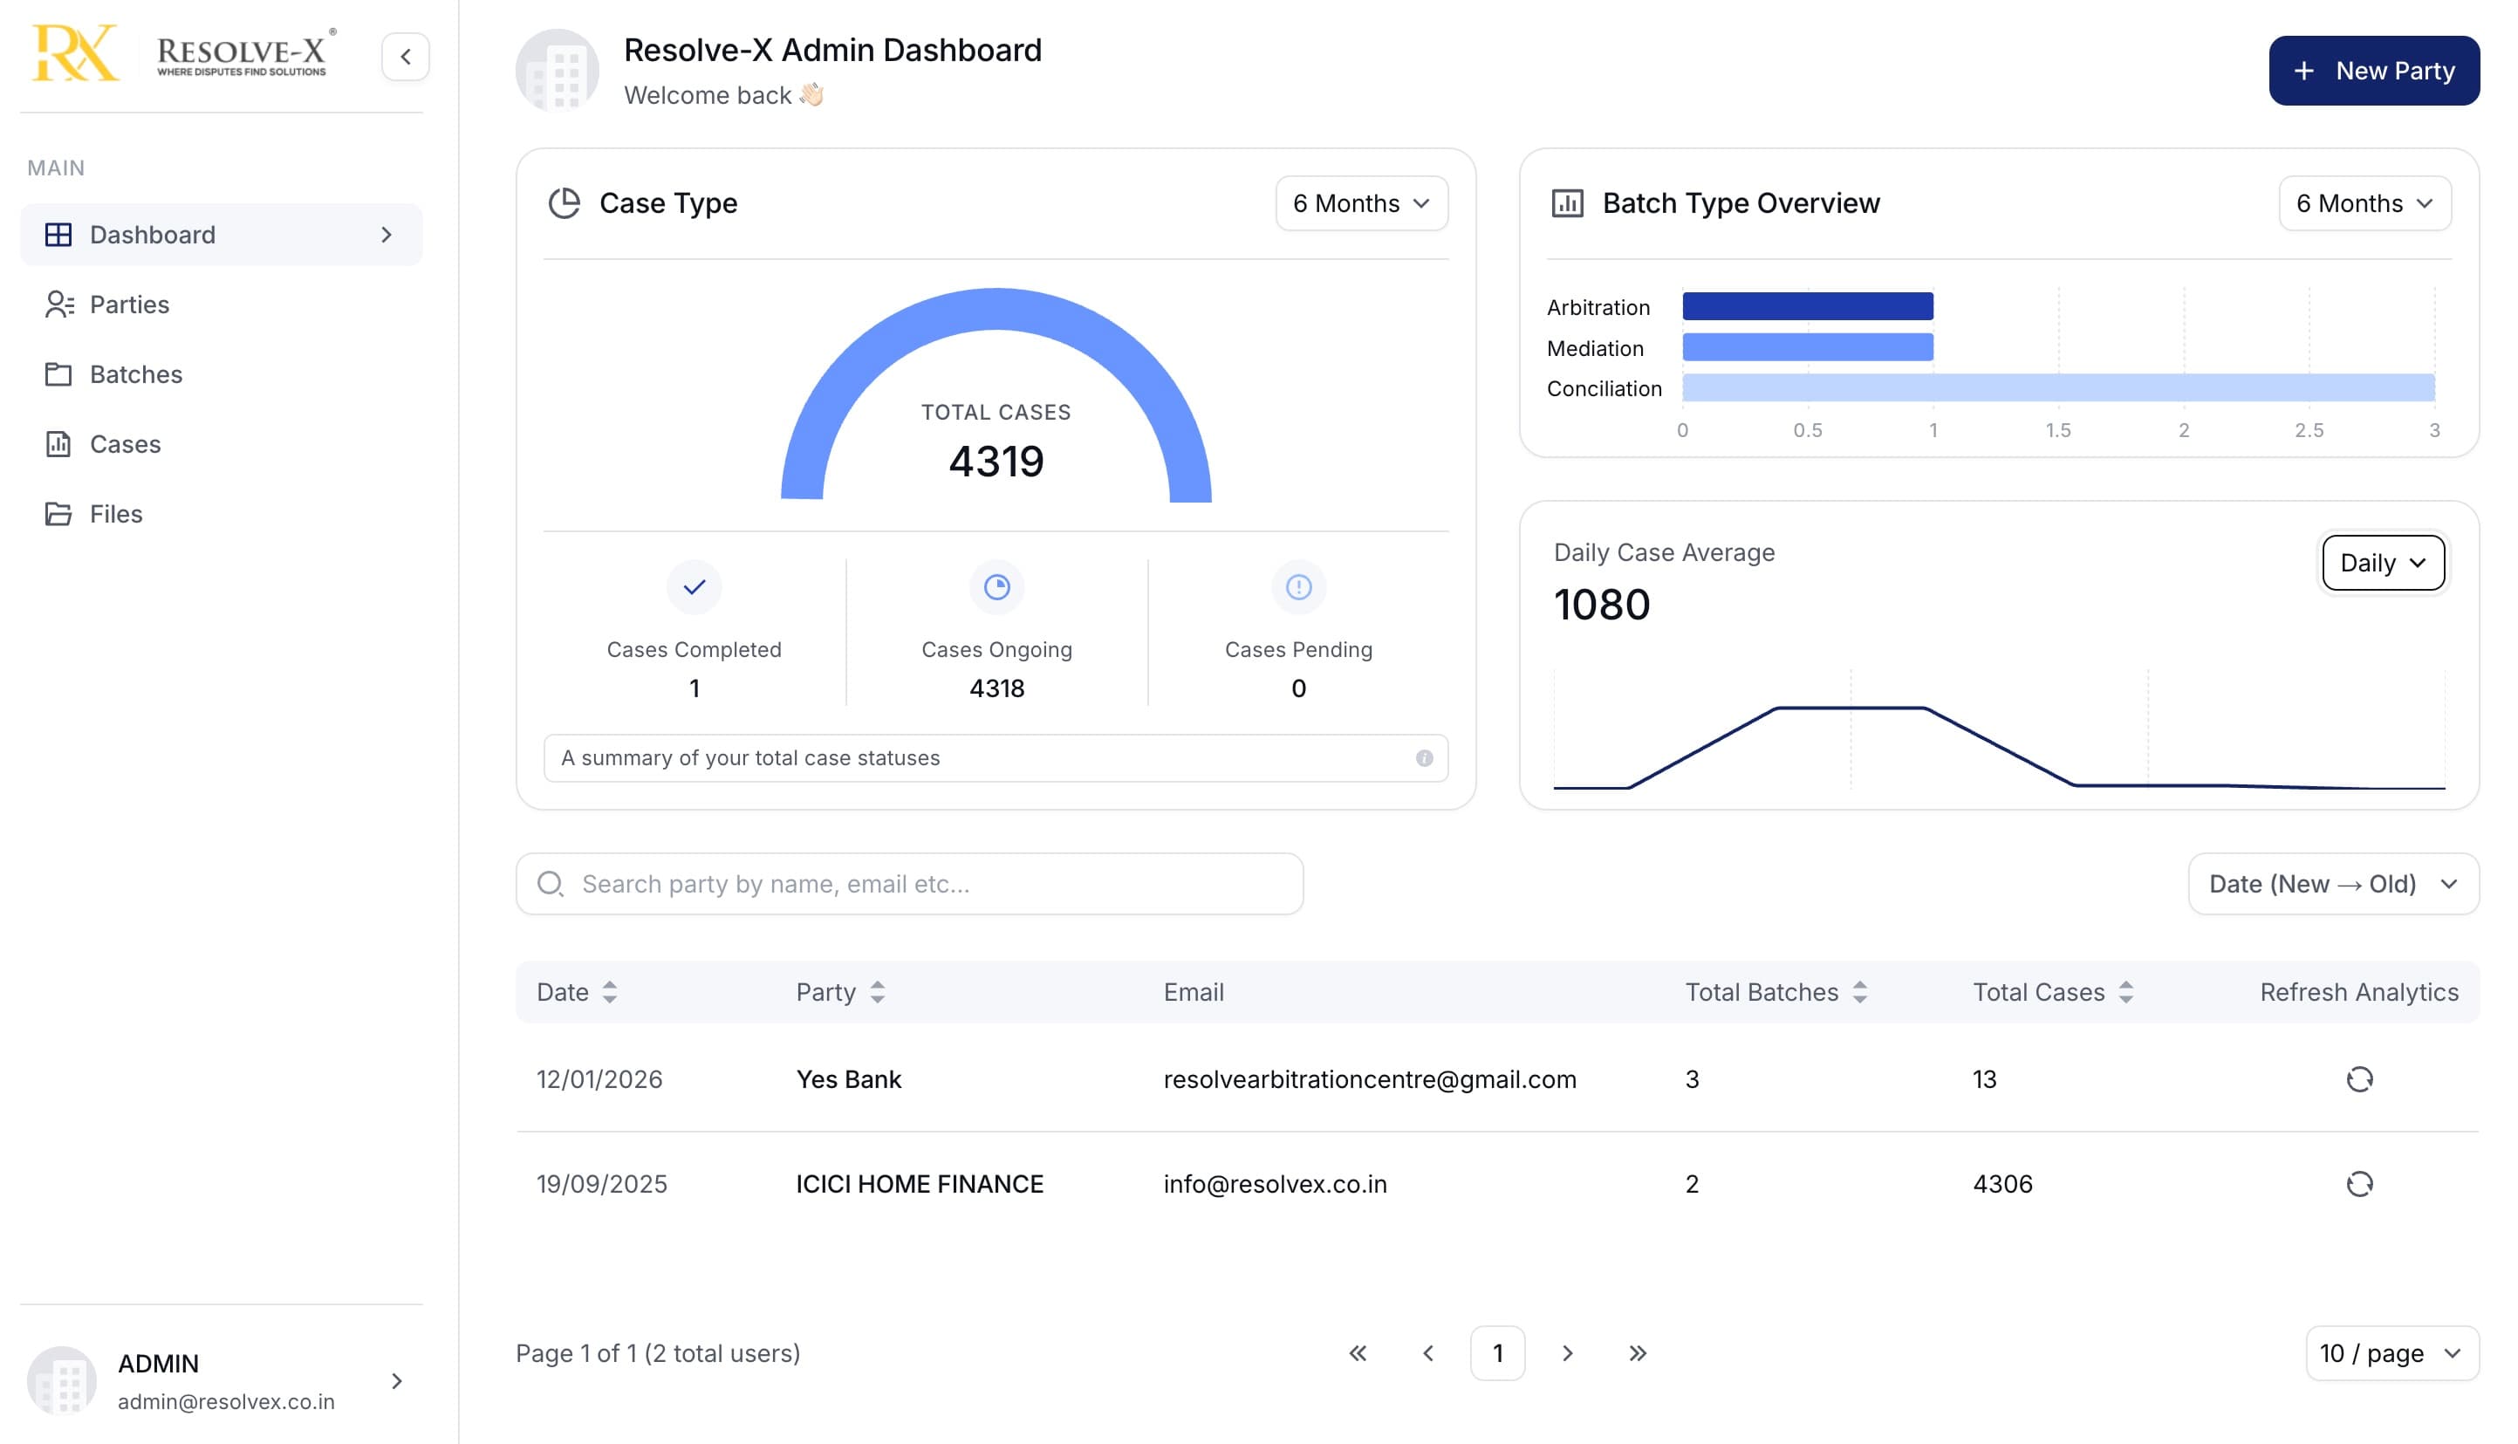Image resolution: width=2518 pixels, height=1444 pixels.
Task: Open the ICICI HOME FINANCE party
Action: (x=920, y=1184)
